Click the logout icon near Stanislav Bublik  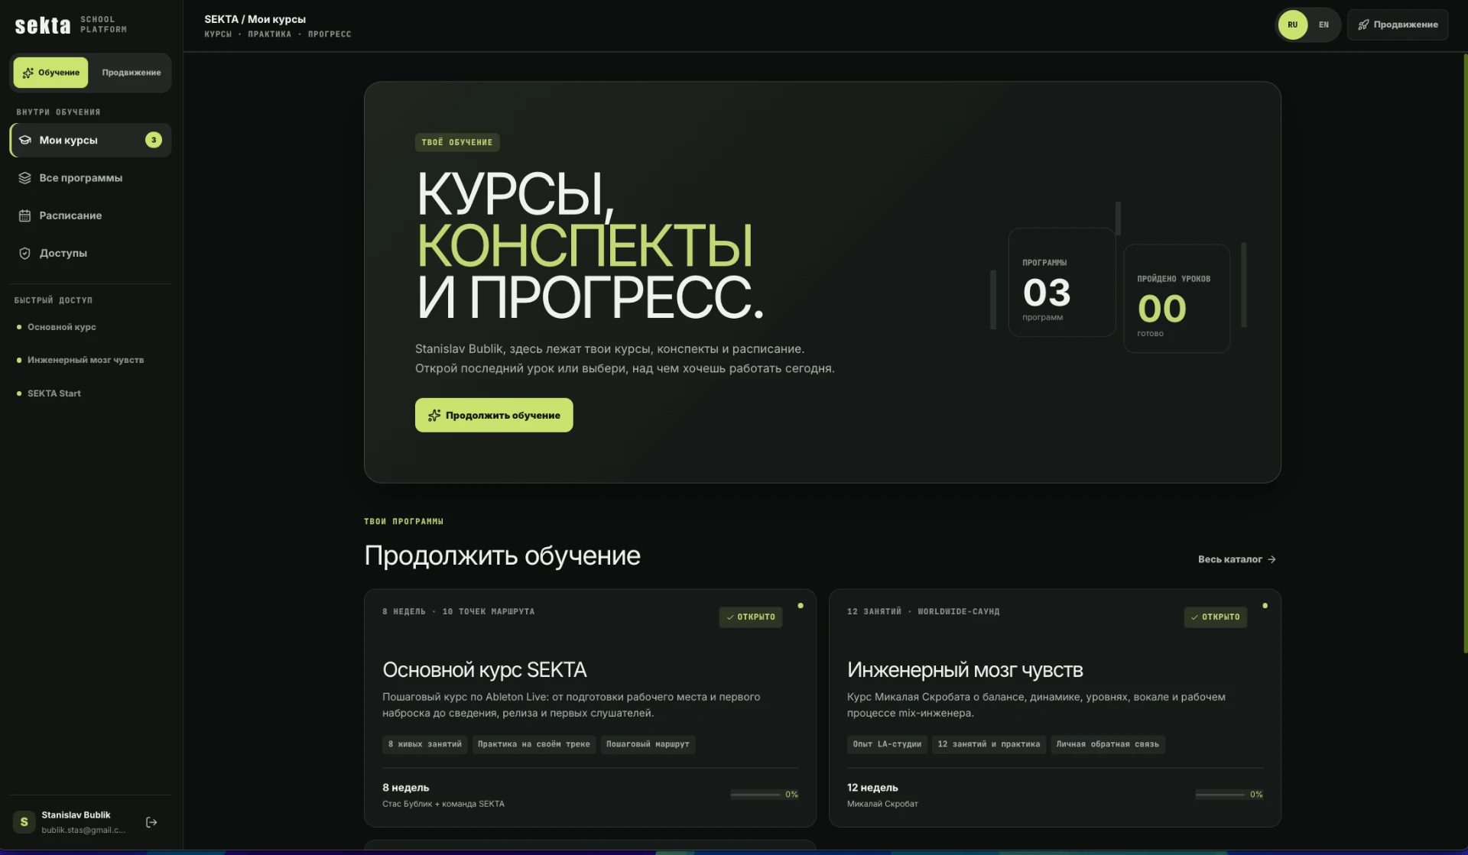coord(151,822)
